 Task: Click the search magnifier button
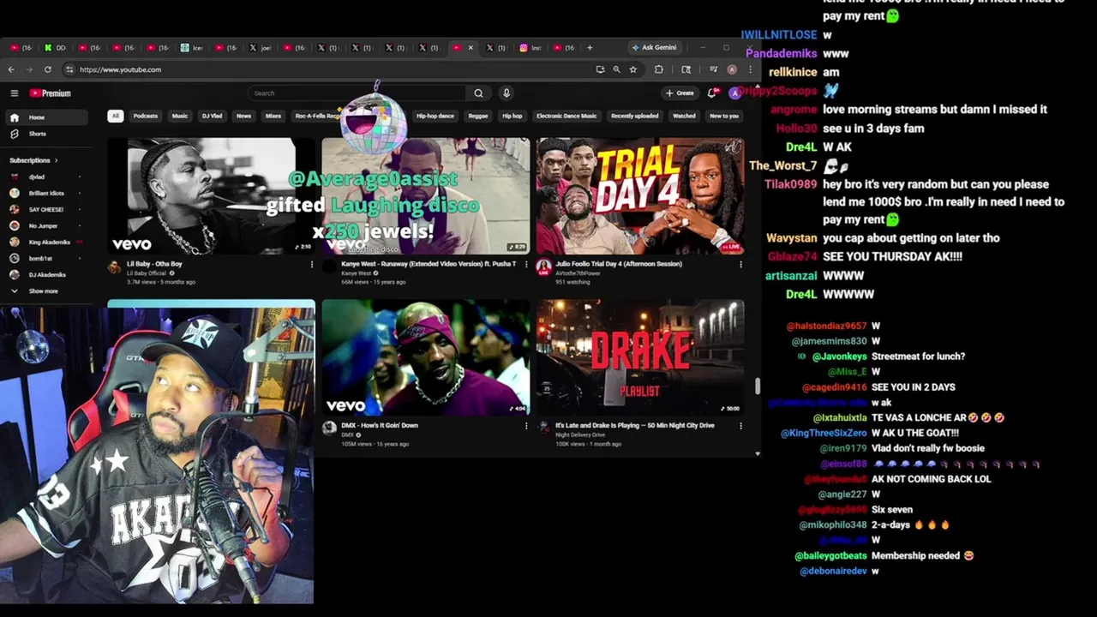[478, 93]
